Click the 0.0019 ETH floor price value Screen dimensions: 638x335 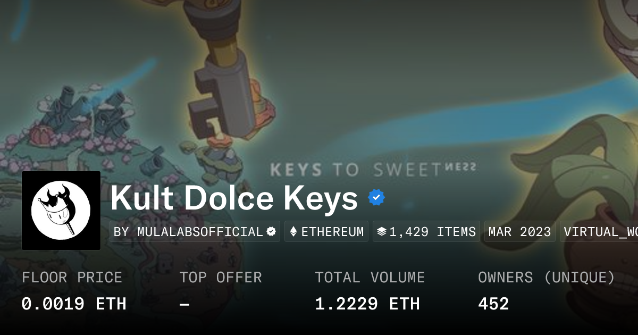pos(74,304)
